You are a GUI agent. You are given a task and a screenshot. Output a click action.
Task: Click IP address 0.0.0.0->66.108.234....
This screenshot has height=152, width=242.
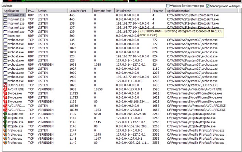(x=133, y=101)
